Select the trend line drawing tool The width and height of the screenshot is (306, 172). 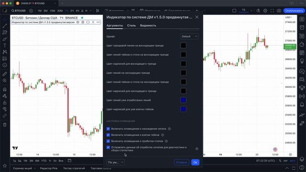pos(5,25)
